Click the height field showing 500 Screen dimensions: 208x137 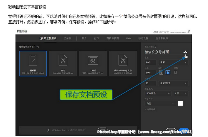(x=151, y=73)
